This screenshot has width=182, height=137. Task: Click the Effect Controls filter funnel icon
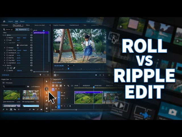(x=40, y=75)
